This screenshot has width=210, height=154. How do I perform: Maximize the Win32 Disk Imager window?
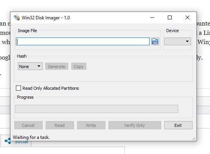pyautogui.click(x=170, y=17)
